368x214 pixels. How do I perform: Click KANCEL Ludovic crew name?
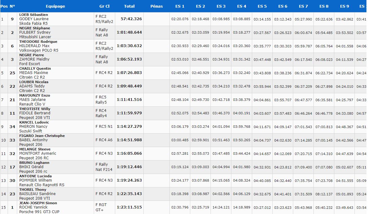34,122
